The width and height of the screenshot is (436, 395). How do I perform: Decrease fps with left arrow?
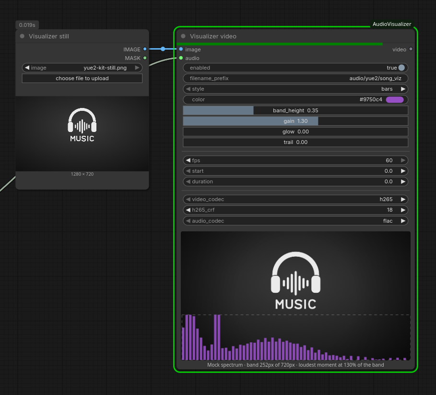pos(188,160)
